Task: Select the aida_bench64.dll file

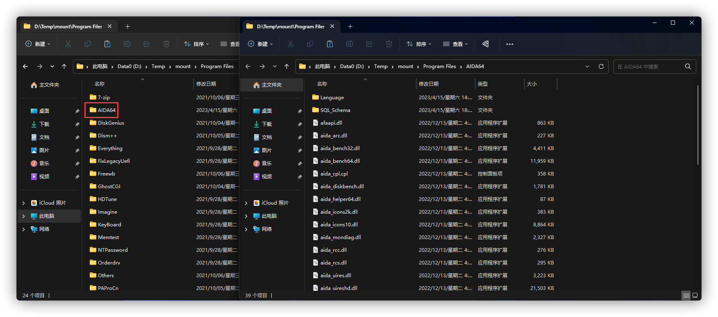Action: click(x=340, y=161)
